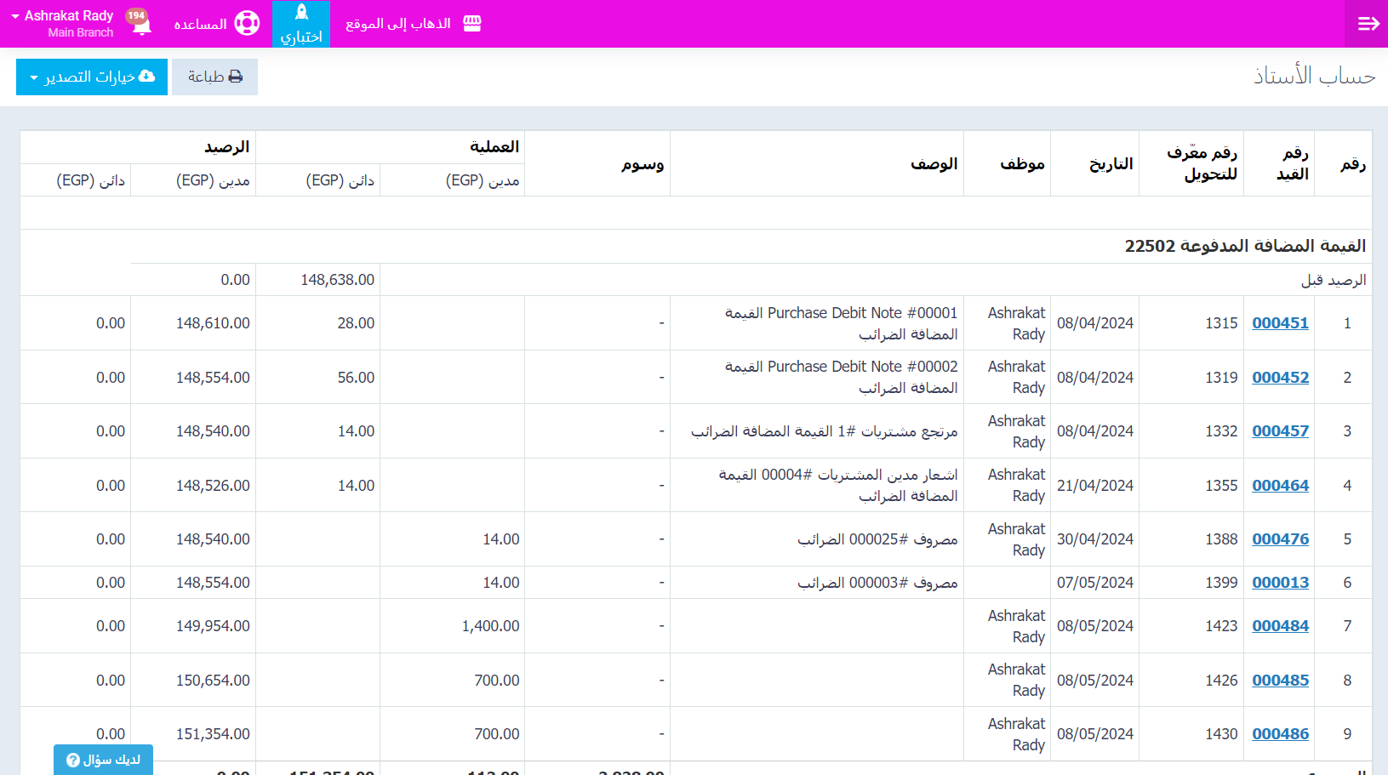The image size is (1388, 775).
Task: Click the storefront icon to visit site
Action: coord(472,24)
